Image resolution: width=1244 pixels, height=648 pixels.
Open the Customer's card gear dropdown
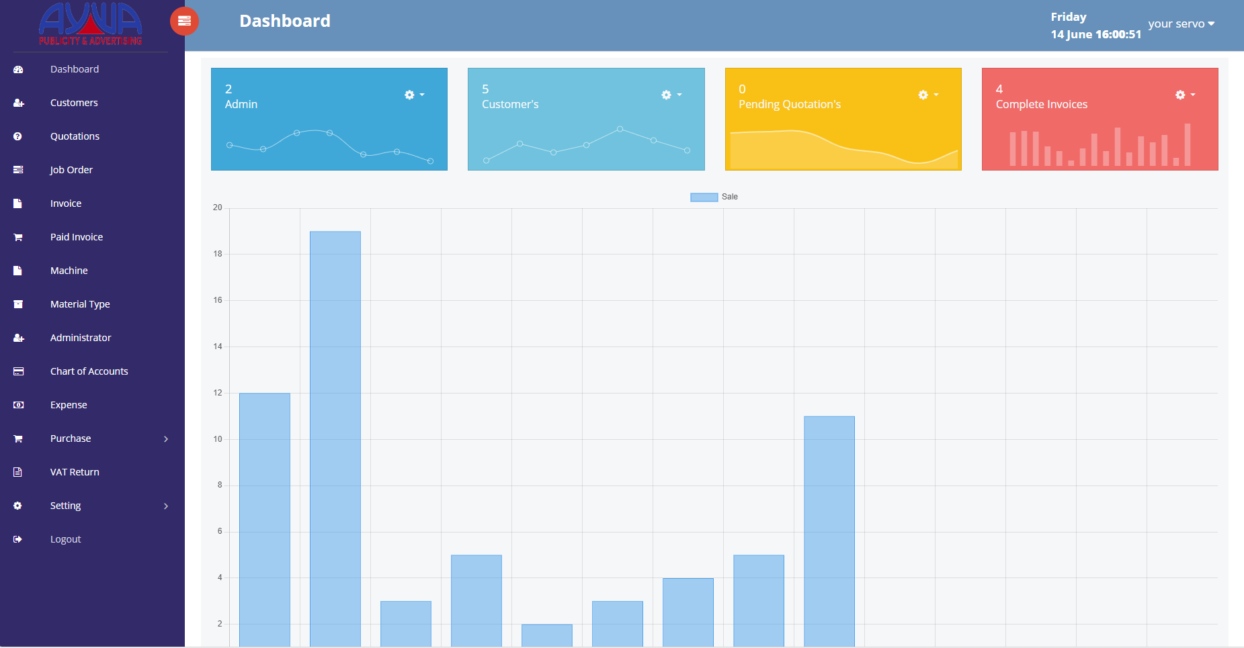coord(671,95)
